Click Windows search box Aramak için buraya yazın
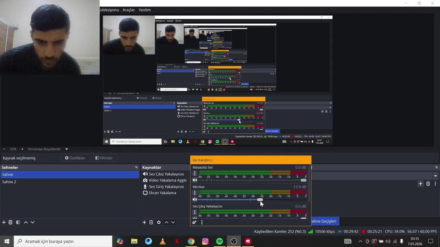The image size is (440, 247). tap(63, 241)
